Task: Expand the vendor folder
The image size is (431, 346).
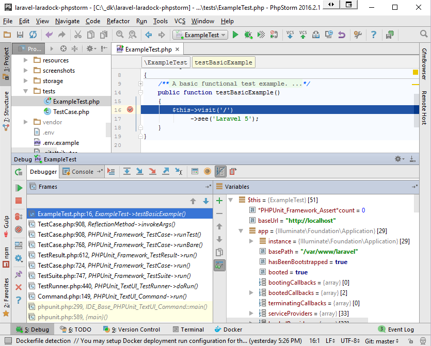Action: [x=26, y=122]
